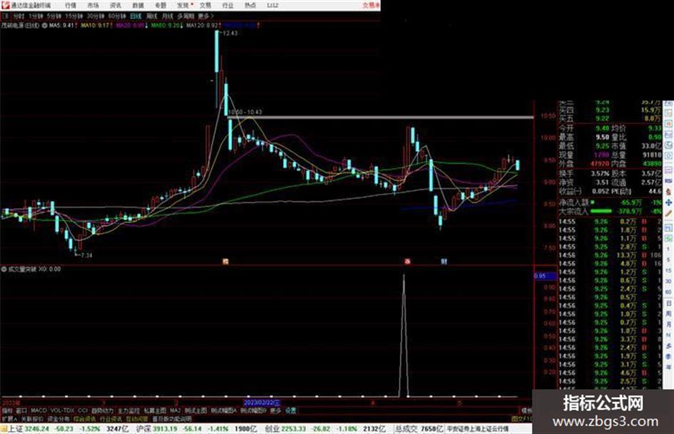Open 资金分布 tab

(58, 418)
